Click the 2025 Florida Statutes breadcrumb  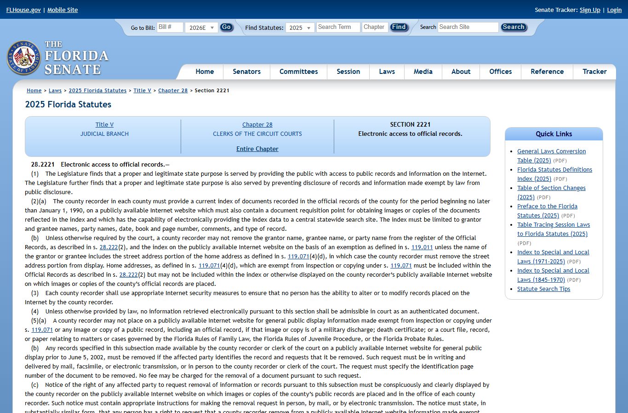point(97,90)
